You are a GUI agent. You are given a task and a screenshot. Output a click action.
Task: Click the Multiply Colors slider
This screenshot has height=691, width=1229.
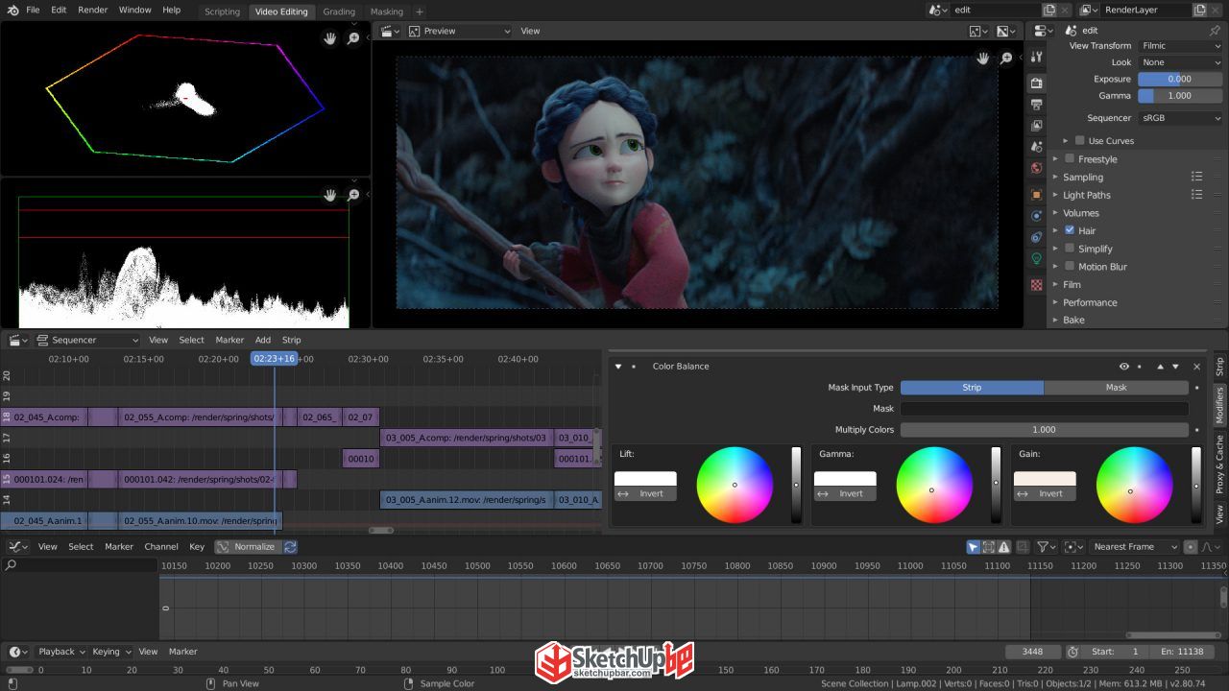click(1044, 430)
